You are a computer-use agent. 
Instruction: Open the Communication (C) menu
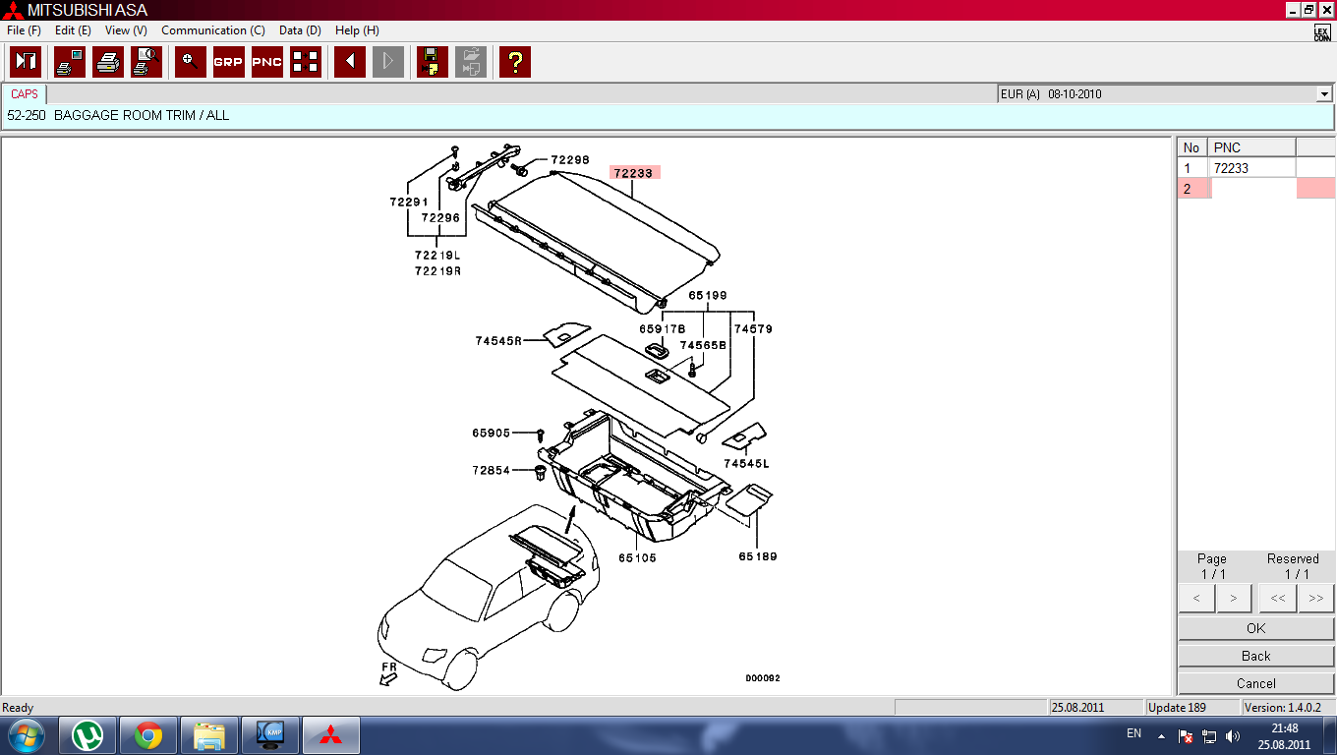point(212,30)
